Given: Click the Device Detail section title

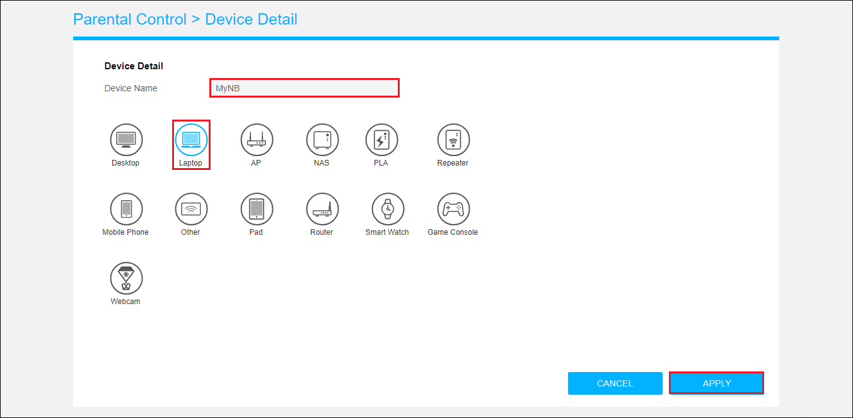Looking at the screenshot, I should pyautogui.click(x=134, y=65).
